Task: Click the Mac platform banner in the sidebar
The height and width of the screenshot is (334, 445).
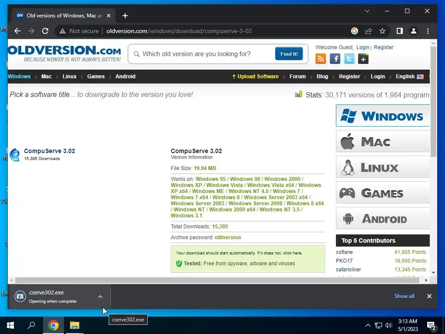Action: (x=382, y=141)
